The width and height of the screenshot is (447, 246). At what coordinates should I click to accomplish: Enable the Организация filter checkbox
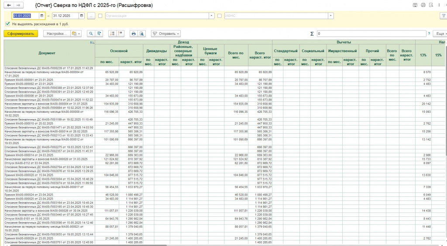click(101, 16)
